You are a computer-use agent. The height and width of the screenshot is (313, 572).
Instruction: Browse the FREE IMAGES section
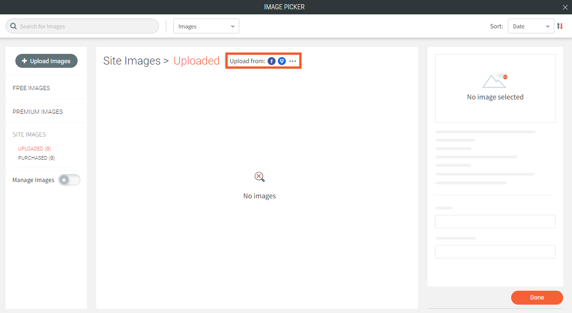[x=31, y=88]
